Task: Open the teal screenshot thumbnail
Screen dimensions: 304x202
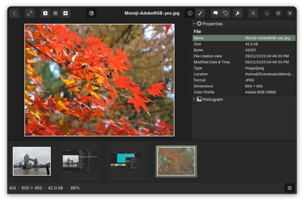Action: (x=128, y=161)
